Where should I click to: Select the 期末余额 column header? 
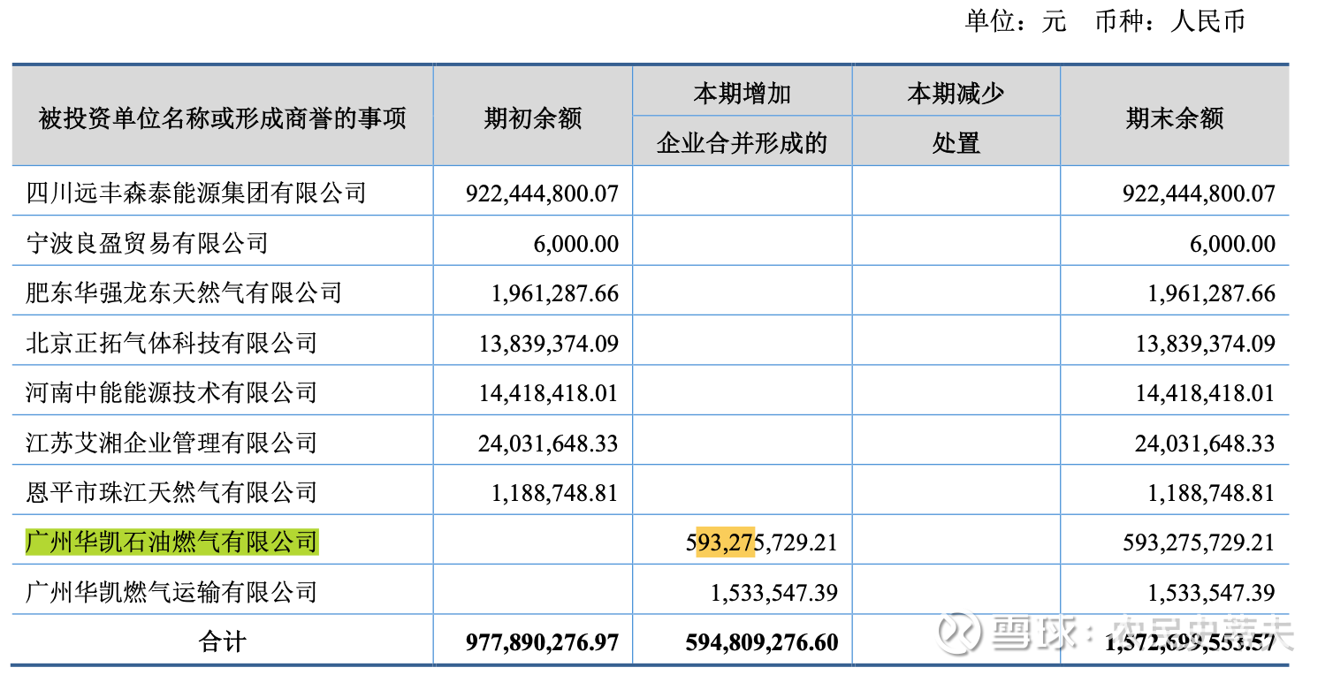pos(1175,118)
